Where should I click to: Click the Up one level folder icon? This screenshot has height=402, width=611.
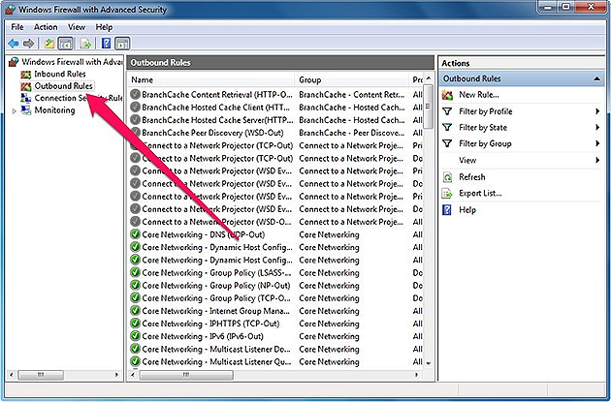point(48,44)
